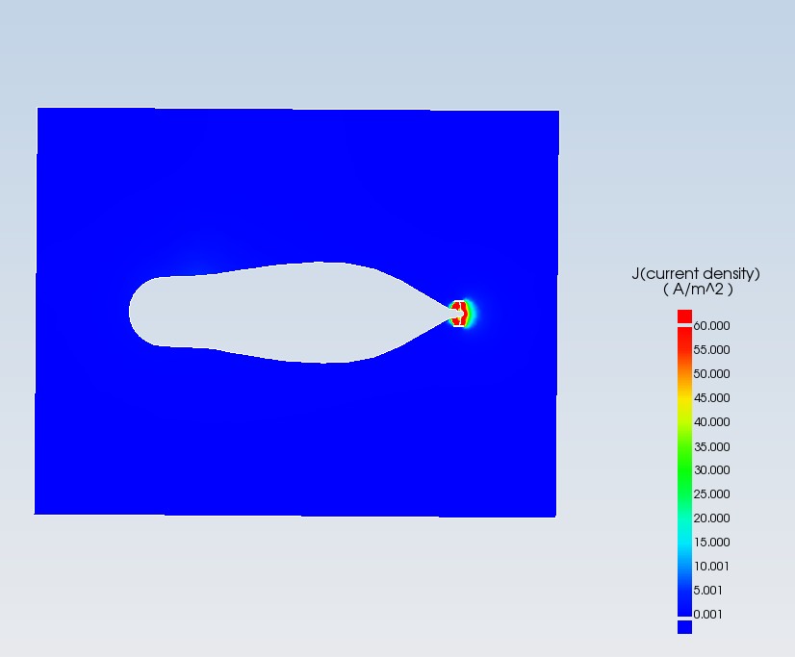Click the '( A/m^2 )' unit label
This screenshot has height=657, width=795.
point(698,290)
